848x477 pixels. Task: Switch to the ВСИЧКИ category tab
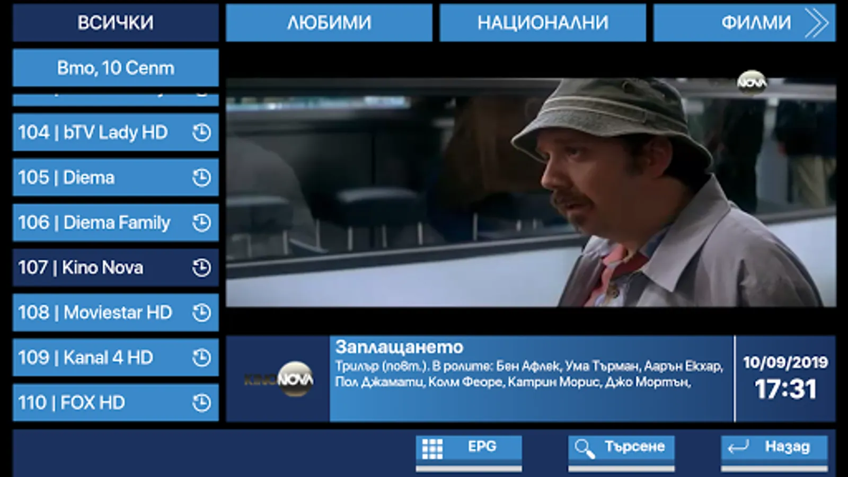(x=116, y=23)
